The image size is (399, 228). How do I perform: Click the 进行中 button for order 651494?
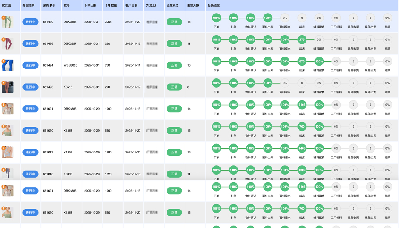click(30, 65)
